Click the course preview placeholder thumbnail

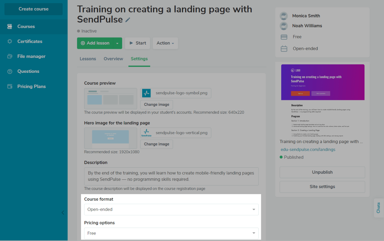click(110, 98)
